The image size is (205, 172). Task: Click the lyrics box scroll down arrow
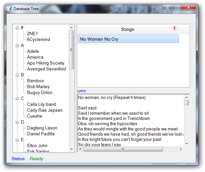coord(187,144)
